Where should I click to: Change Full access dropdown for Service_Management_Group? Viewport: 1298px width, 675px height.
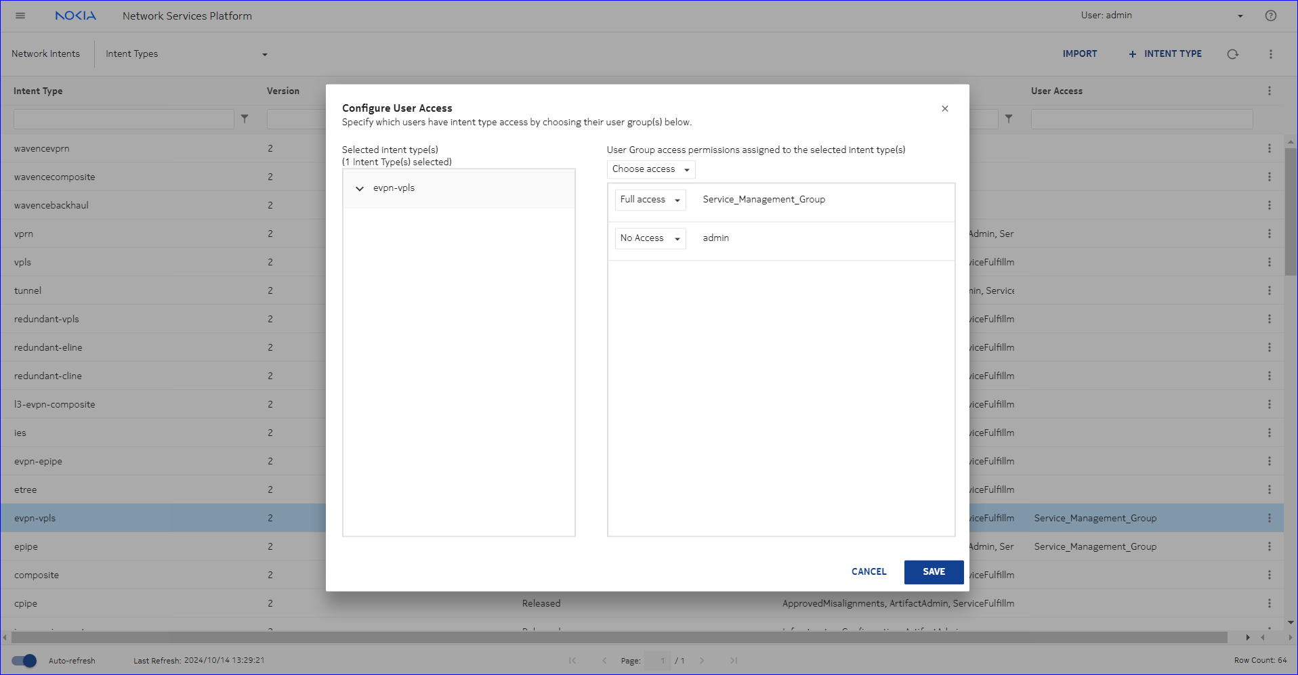(650, 200)
